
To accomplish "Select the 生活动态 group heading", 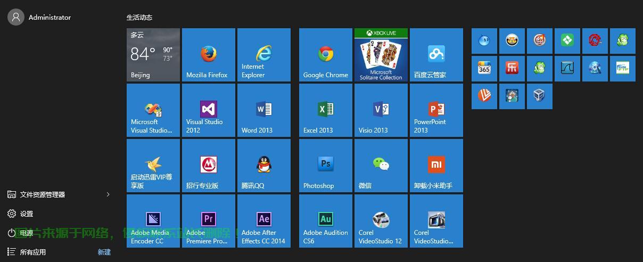I will click(x=139, y=18).
